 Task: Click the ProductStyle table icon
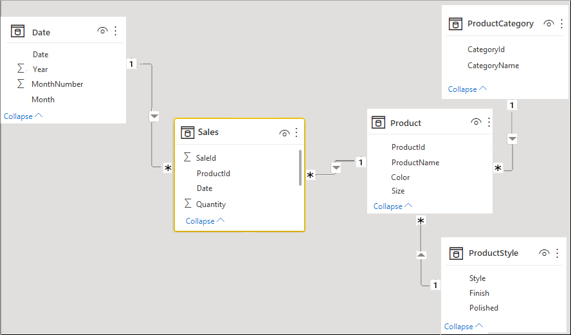[x=456, y=253]
